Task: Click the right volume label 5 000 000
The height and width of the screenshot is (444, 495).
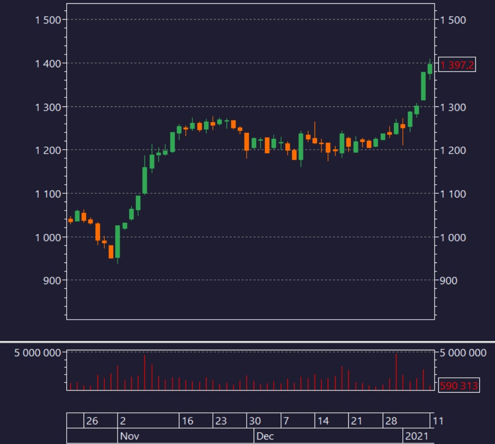Action: point(463,353)
